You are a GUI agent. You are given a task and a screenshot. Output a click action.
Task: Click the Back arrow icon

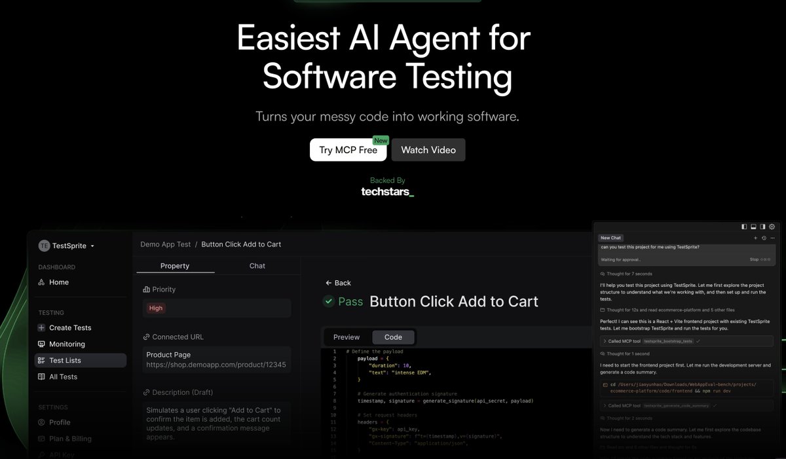[329, 283]
